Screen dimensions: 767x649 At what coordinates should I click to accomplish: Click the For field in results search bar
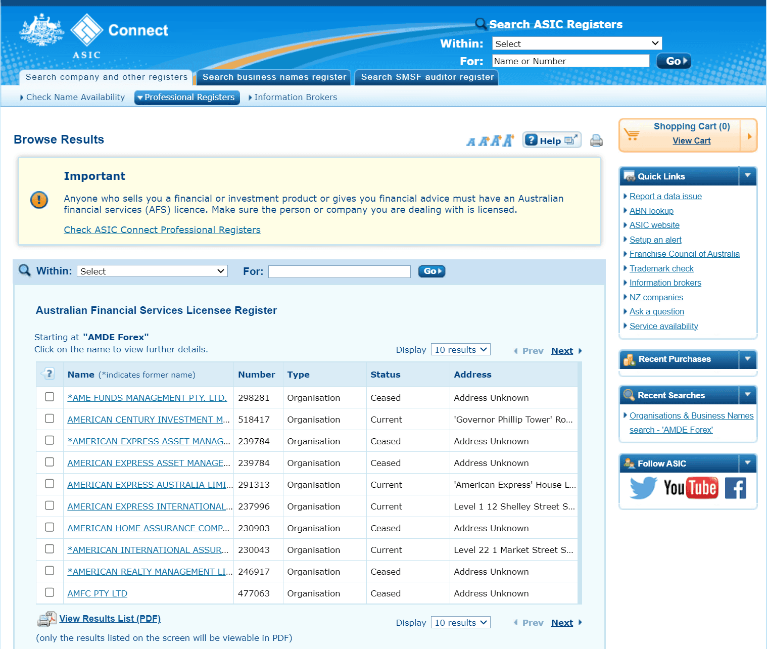point(340,271)
